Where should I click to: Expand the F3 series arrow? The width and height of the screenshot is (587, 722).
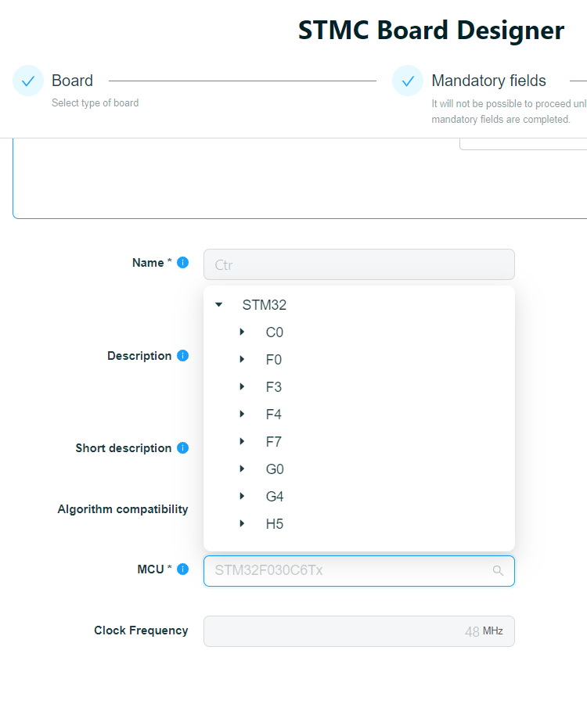pos(242,386)
